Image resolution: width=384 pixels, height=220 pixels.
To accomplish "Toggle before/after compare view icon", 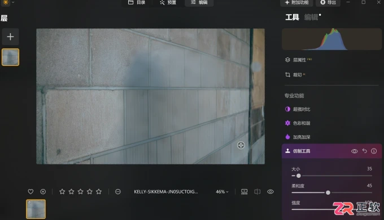I will [257, 192].
